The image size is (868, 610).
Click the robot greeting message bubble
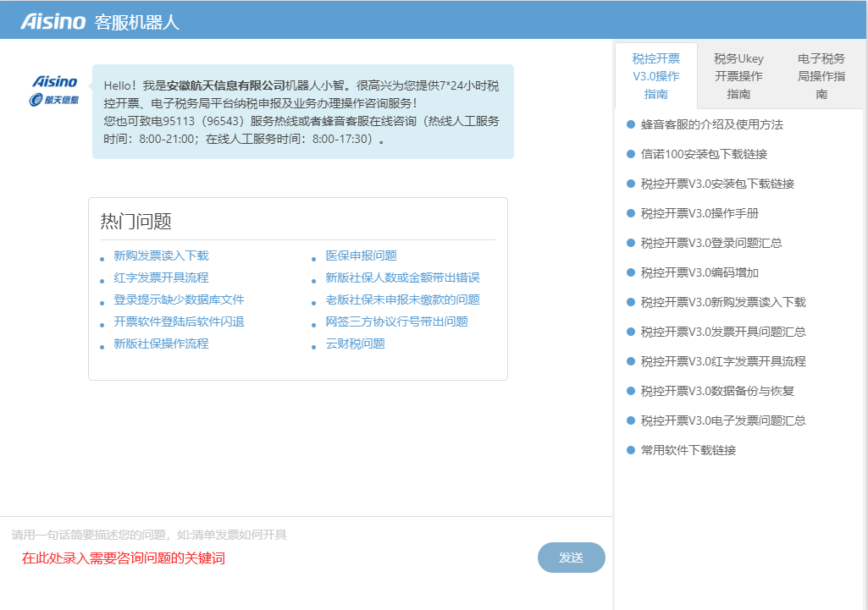[x=303, y=112]
